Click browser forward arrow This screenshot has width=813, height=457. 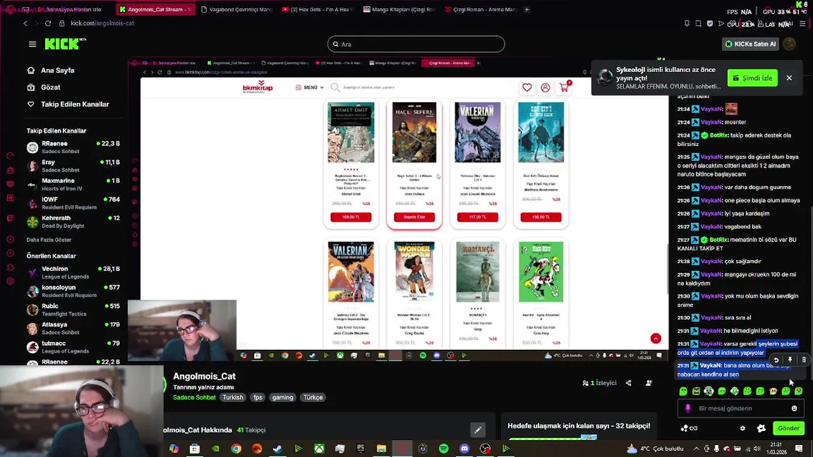point(36,23)
